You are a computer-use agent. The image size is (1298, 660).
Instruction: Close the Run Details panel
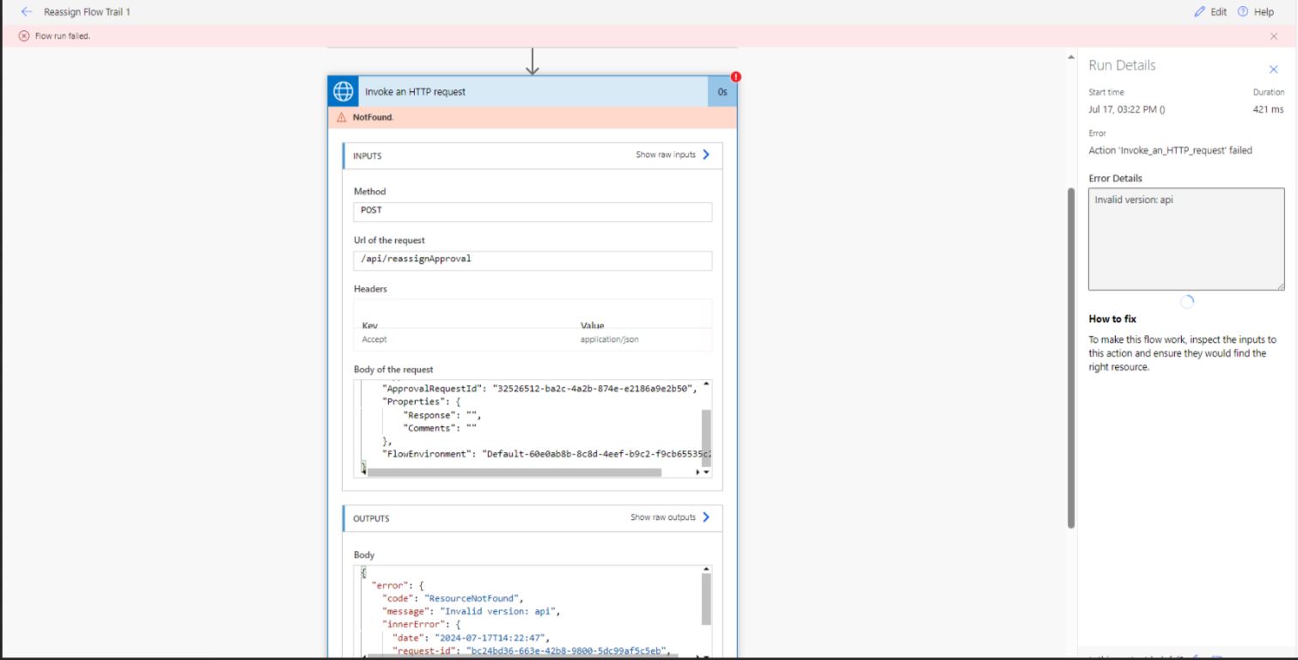pos(1274,69)
